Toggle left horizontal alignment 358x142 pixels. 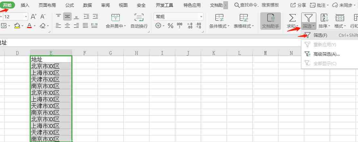(x=58, y=25)
